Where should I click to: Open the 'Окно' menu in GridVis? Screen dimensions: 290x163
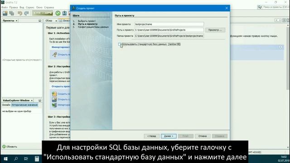(x=39, y=7)
